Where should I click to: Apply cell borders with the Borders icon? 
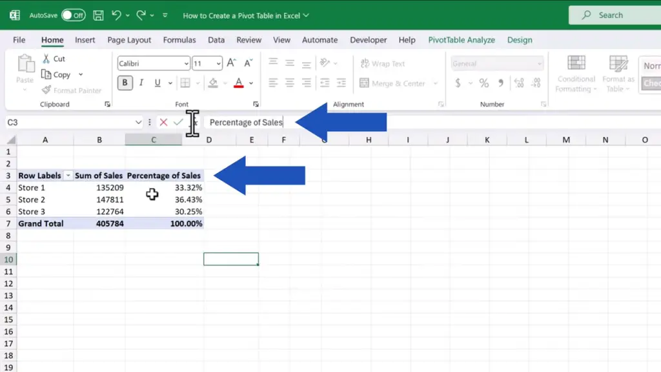tap(185, 83)
